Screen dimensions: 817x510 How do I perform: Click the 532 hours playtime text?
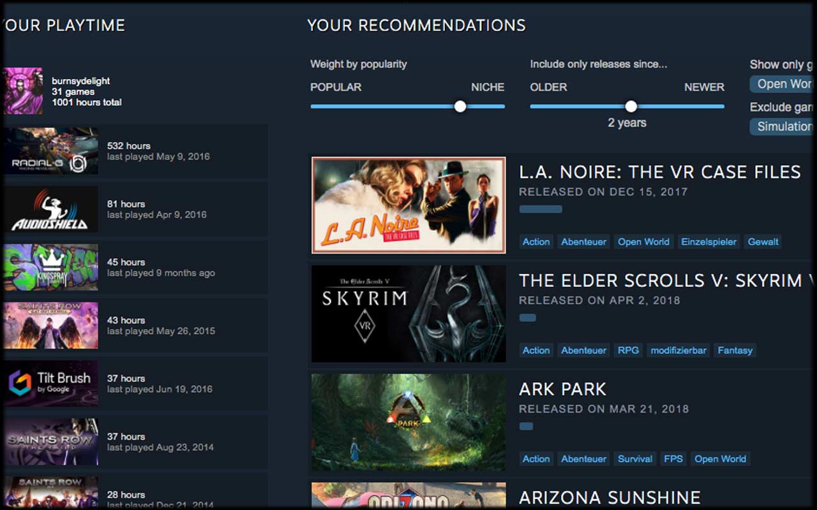(x=129, y=146)
